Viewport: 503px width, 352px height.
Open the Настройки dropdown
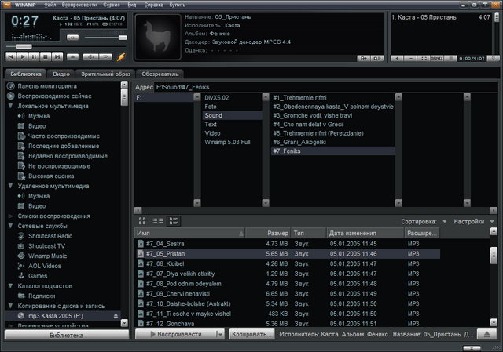[x=473, y=221]
